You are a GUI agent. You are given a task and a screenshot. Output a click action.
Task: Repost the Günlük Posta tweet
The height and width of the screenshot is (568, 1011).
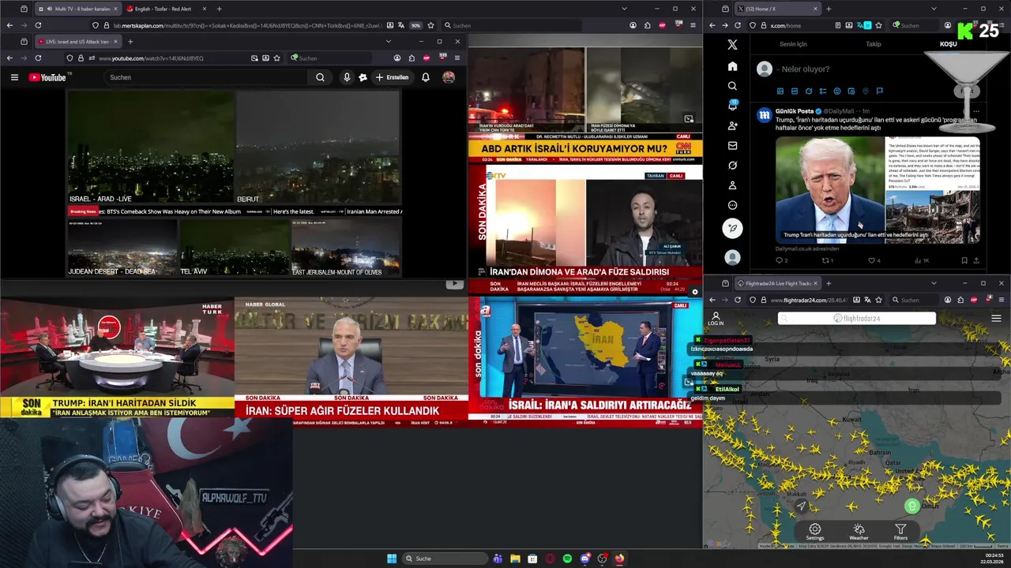(x=827, y=260)
